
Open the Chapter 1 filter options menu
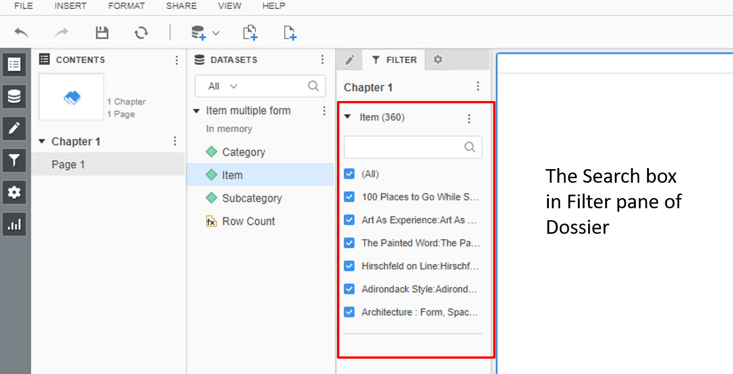[478, 87]
